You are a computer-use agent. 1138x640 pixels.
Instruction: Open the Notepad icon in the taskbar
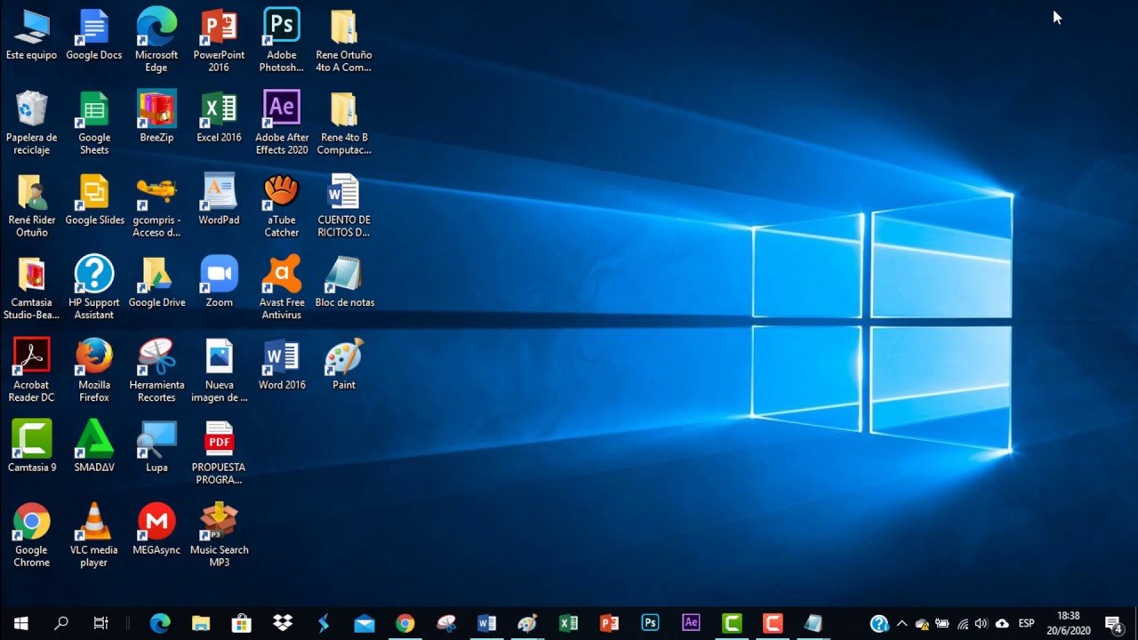[x=813, y=623]
